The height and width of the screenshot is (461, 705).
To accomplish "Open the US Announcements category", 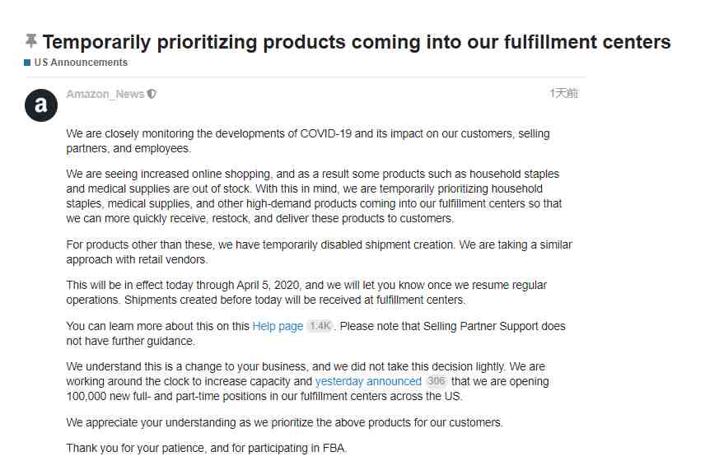I will coord(81,63).
